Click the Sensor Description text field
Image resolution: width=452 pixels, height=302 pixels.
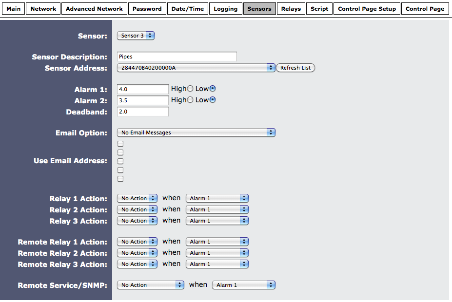pos(177,57)
